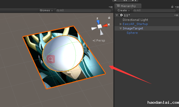
Task: Expand the EasyAR_Startup tree arrow
Action: [x=121, y=24]
